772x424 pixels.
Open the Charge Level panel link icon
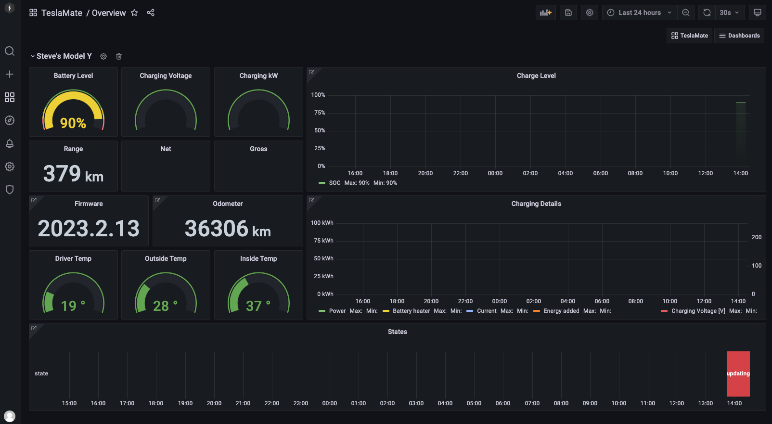[311, 72]
